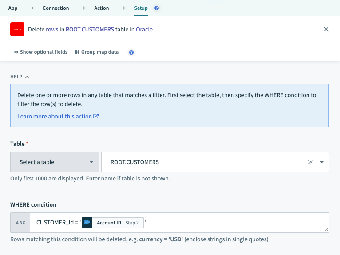Click external link icon after Learn more
Image resolution: width=340 pixels, height=255 pixels.
pos(96,117)
